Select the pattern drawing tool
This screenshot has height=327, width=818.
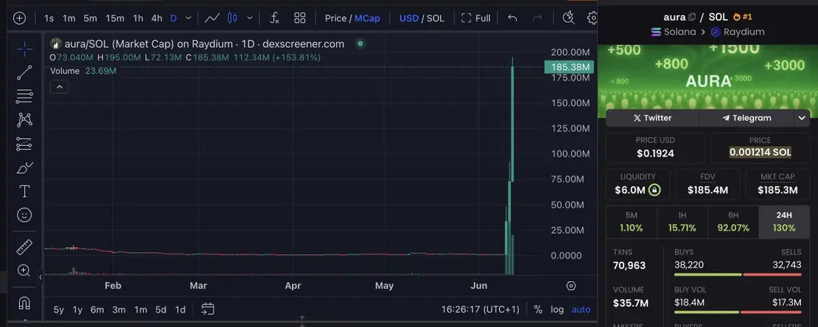25,120
